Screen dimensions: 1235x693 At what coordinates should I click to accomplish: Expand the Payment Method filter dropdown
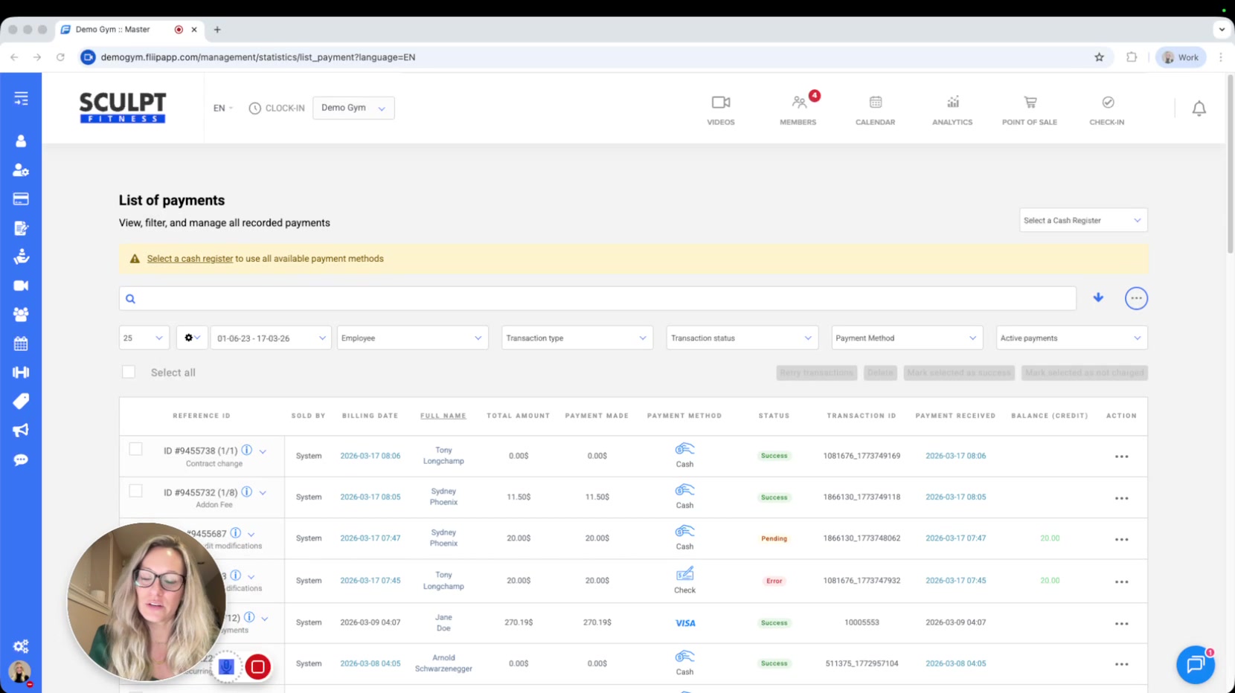(x=906, y=338)
